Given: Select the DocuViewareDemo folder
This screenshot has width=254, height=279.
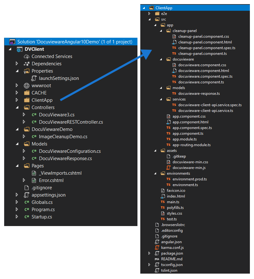Looking at the screenshot, I should click(x=52, y=129).
